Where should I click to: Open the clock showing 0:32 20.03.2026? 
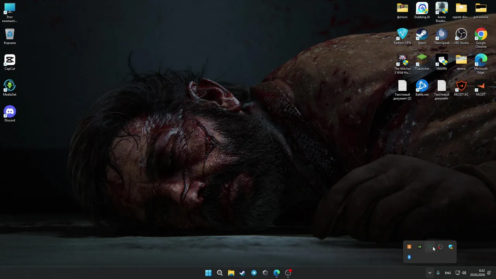(x=477, y=273)
